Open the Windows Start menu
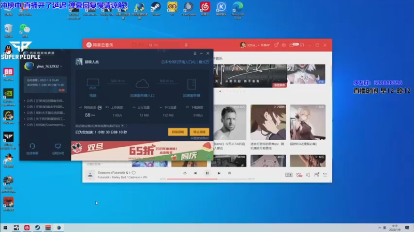The width and height of the screenshot is (414, 232). [5, 228]
